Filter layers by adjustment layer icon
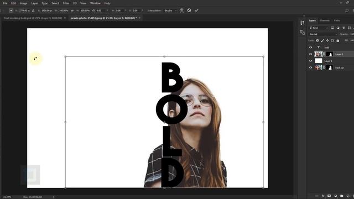Screen dimensions: 354x199 pyautogui.click(x=338, y=28)
